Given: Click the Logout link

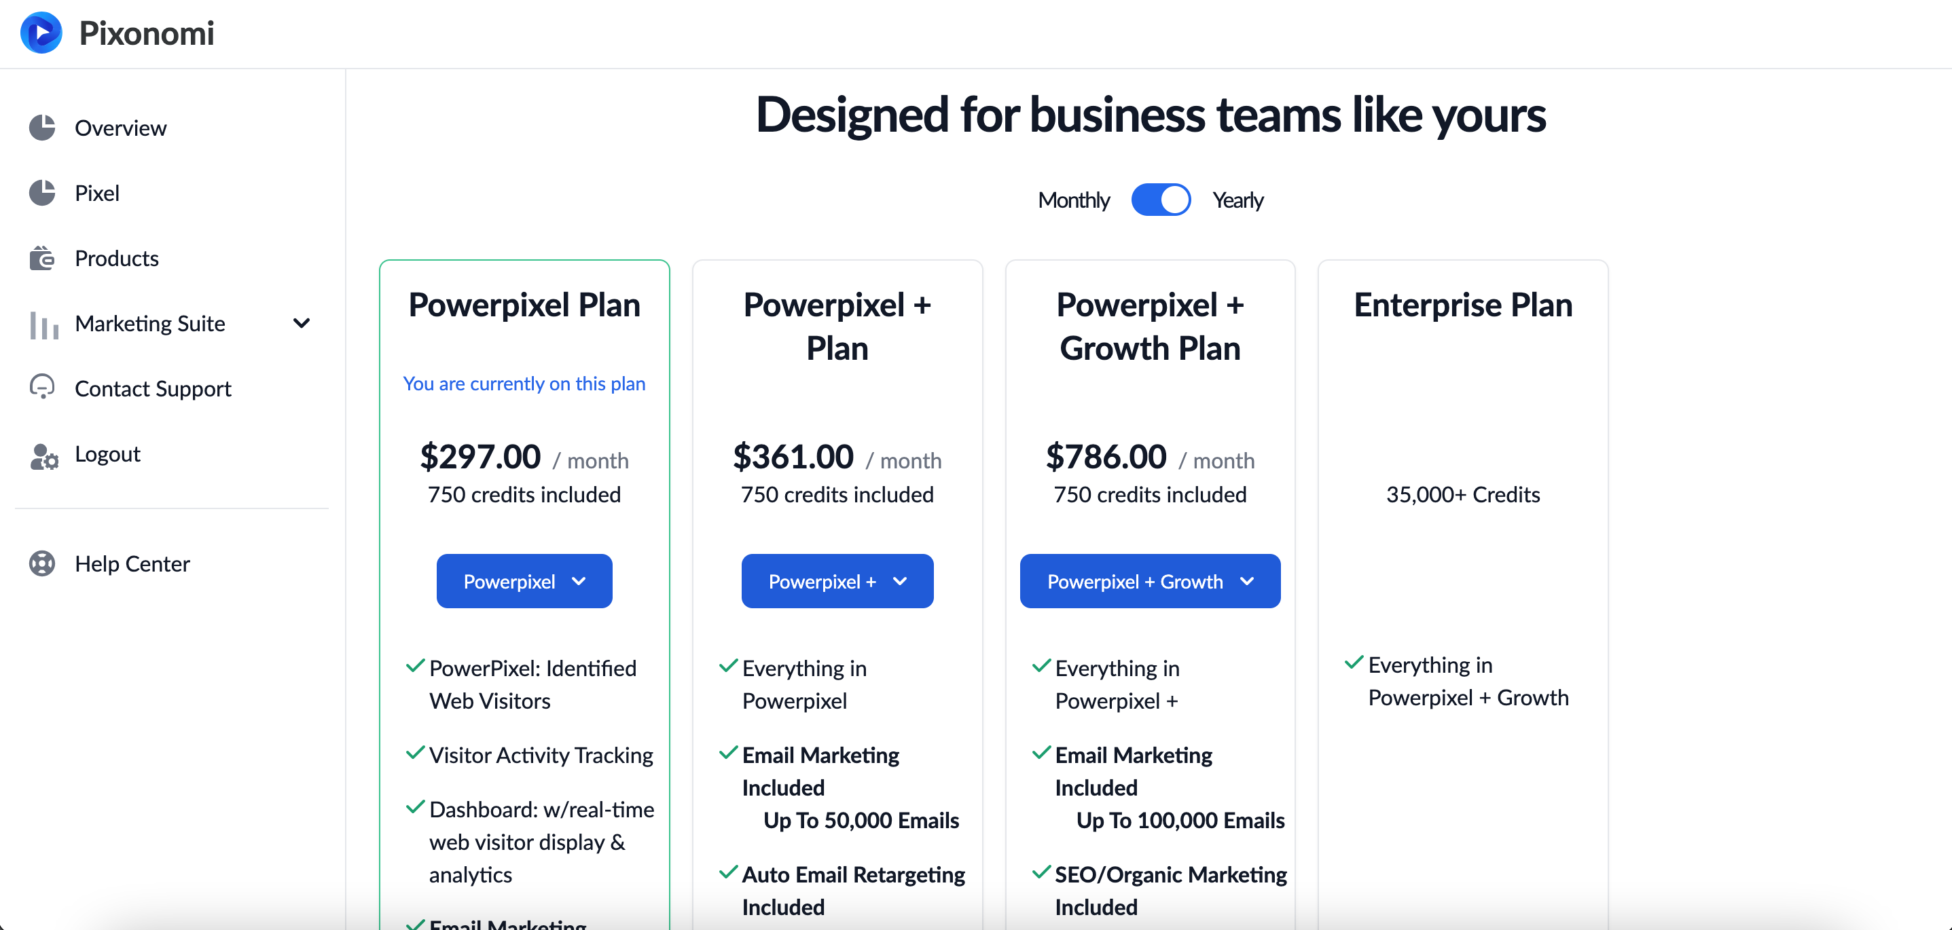Looking at the screenshot, I should tap(107, 453).
